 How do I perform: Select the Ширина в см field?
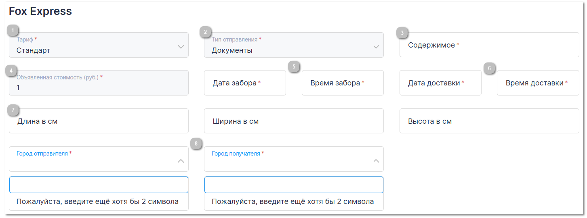[294, 121]
